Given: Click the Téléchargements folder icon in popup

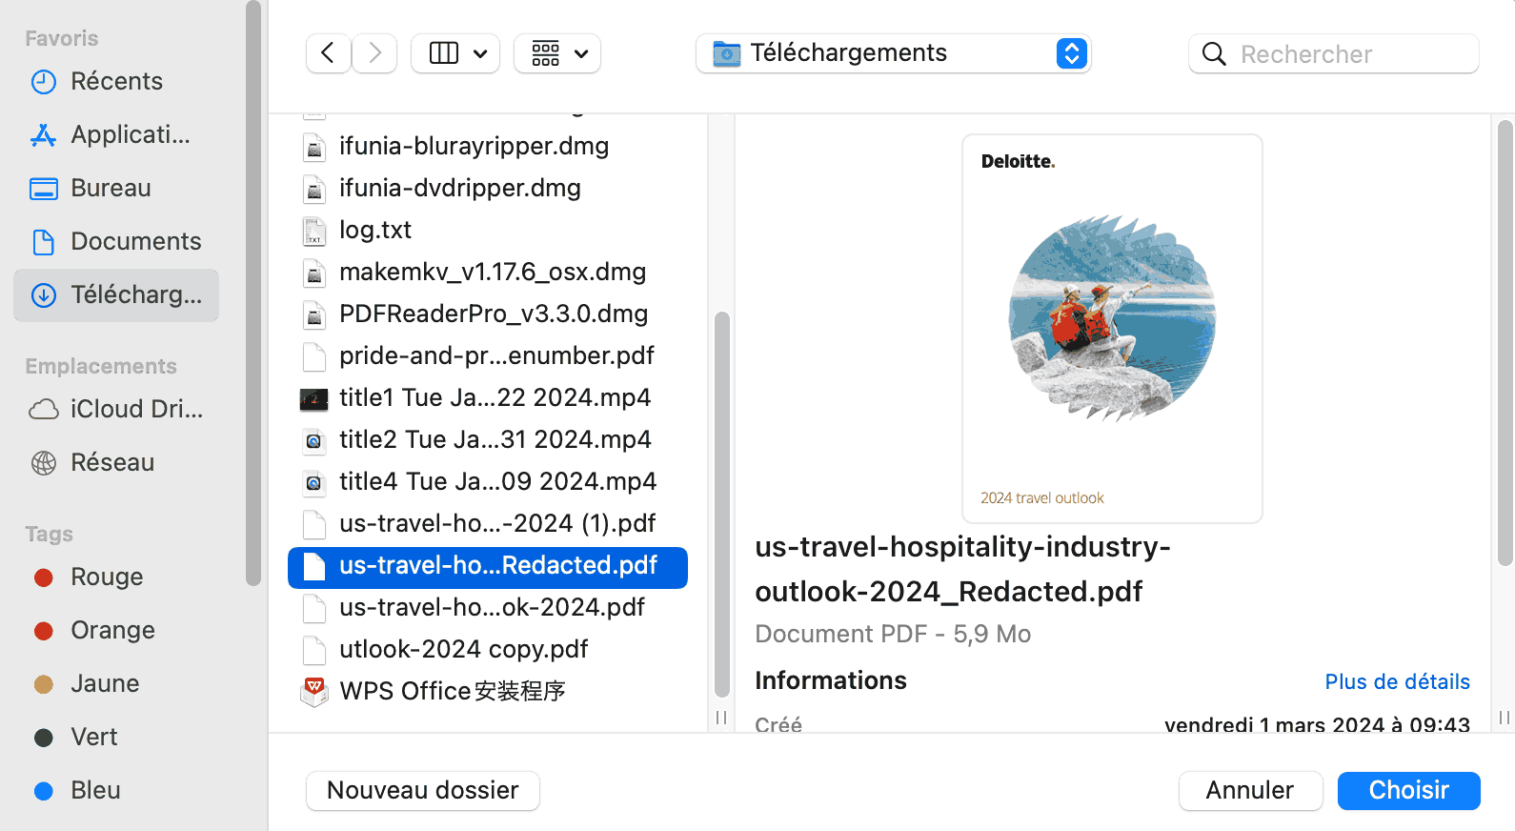Looking at the screenshot, I should [727, 54].
